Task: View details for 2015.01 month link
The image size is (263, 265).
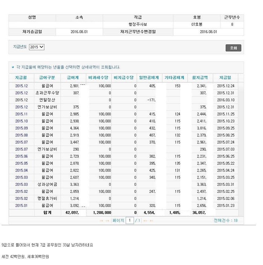Action: coord(21,206)
